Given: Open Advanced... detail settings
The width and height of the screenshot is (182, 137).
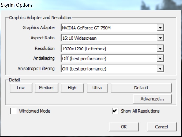Looking at the screenshot, I should pyautogui.click(x=153, y=99).
